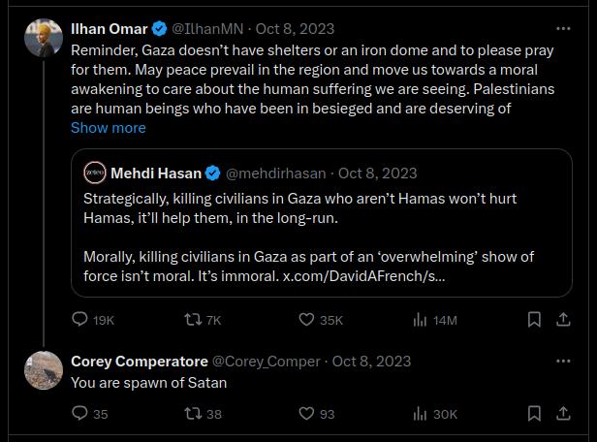The height and width of the screenshot is (442, 597).
Task: Open the x.com/DavidAFrench link
Action: (363, 276)
